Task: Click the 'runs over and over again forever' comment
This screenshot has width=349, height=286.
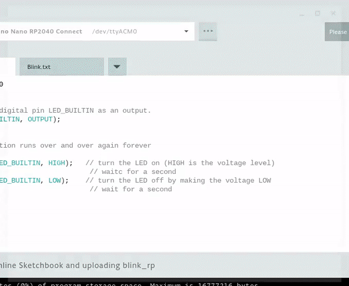Action: point(76,145)
